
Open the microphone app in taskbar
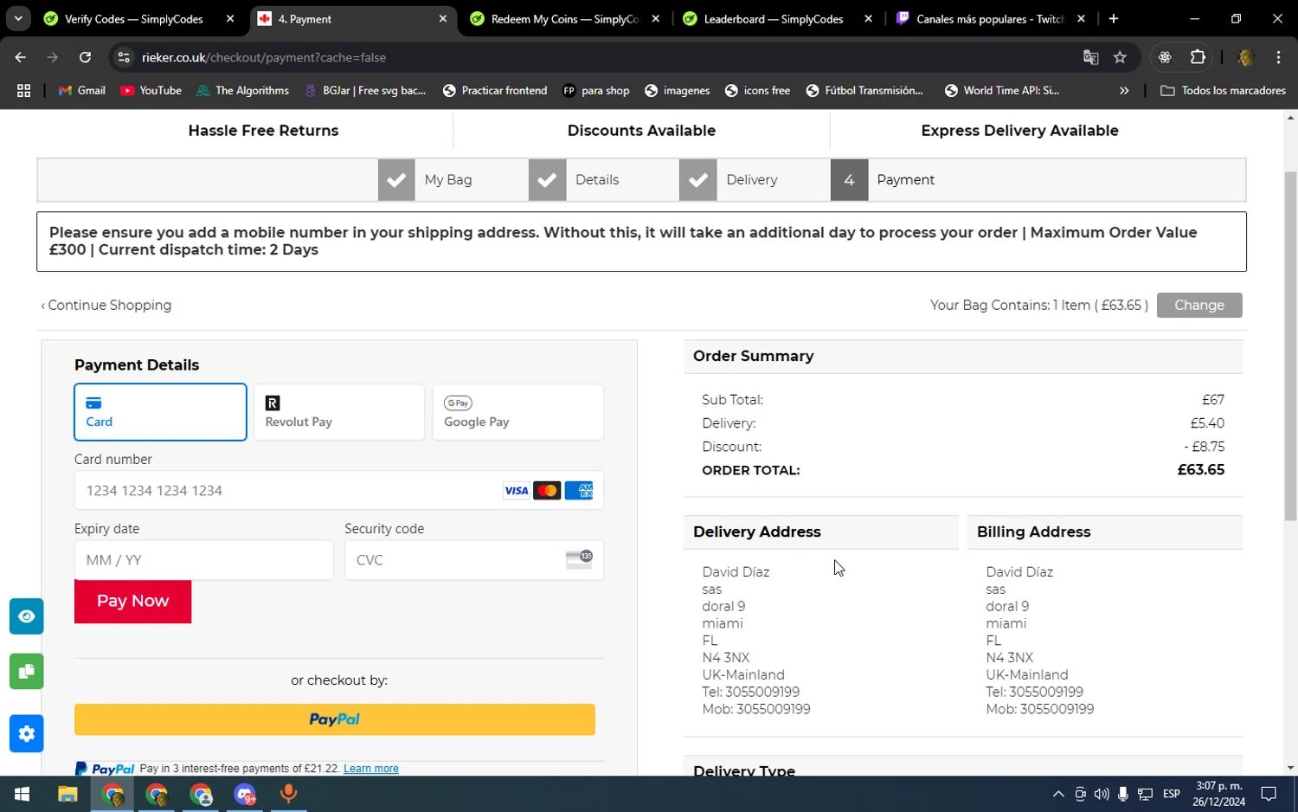pyautogui.click(x=289, y=794)
